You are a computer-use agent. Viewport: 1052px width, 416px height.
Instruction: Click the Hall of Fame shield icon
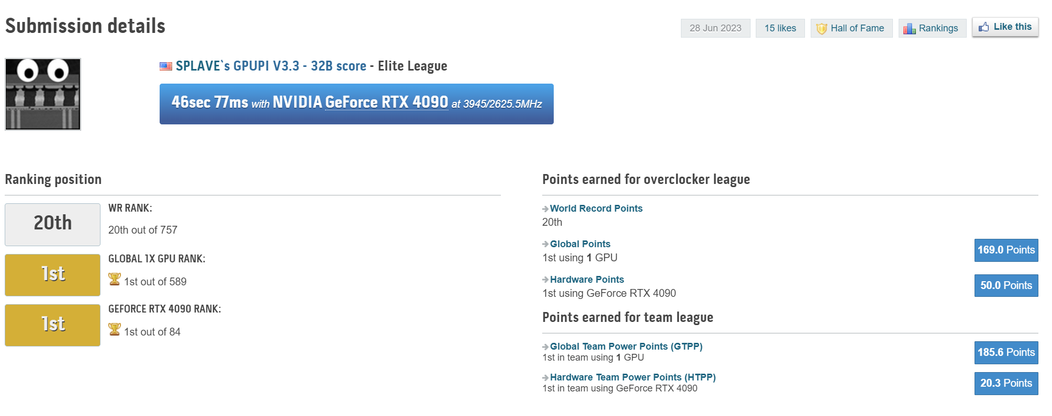(822, 29)
